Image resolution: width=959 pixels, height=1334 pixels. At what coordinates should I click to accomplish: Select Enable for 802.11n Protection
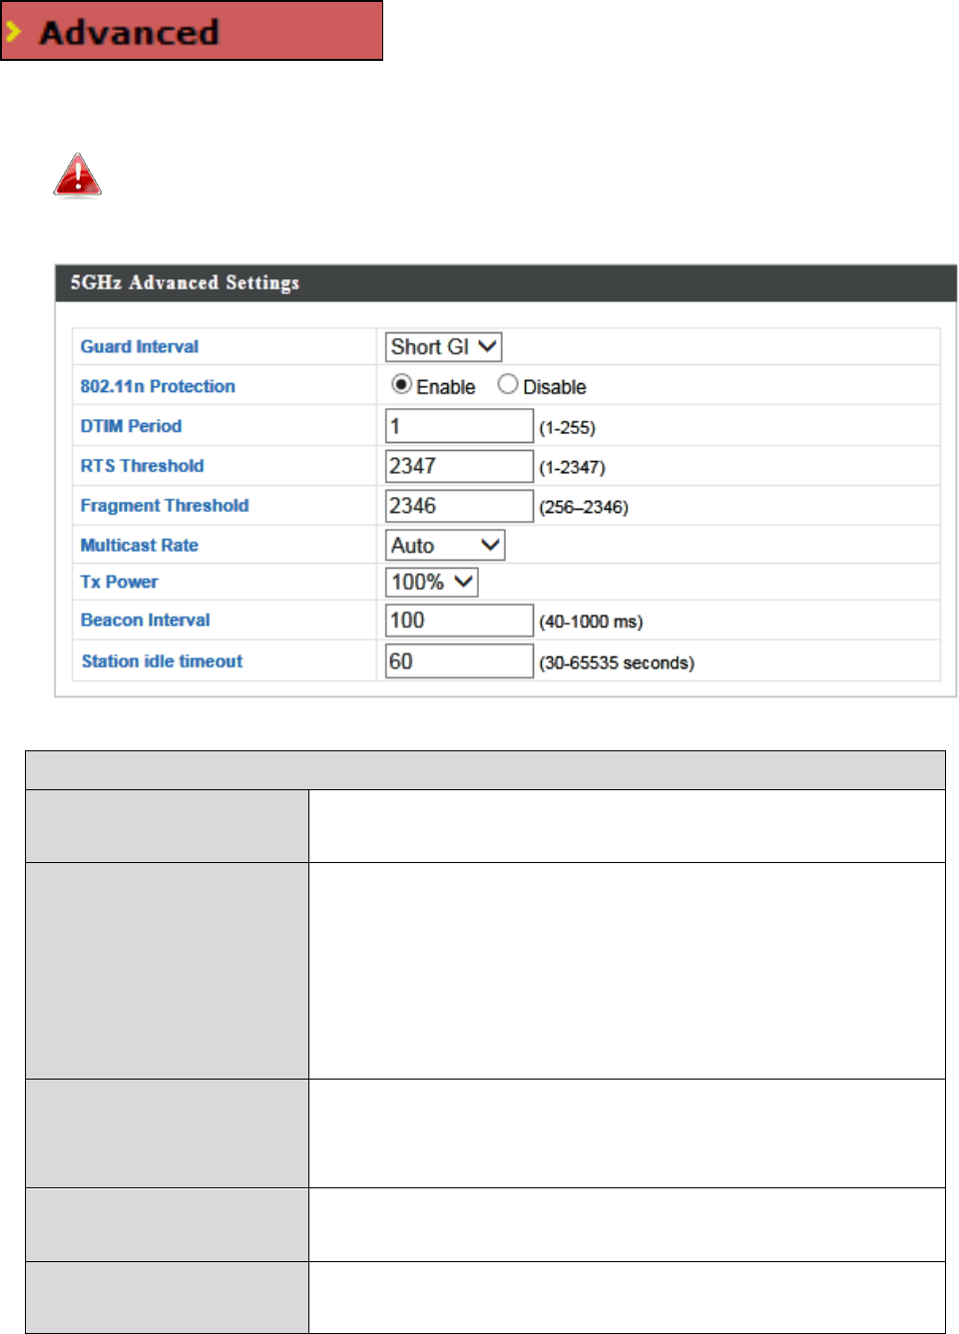(x=401, y=384)
